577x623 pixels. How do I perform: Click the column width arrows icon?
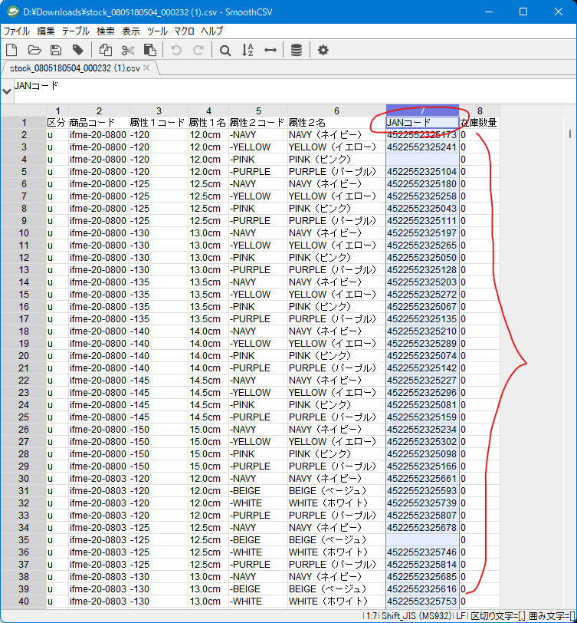(x=270, y=50)
